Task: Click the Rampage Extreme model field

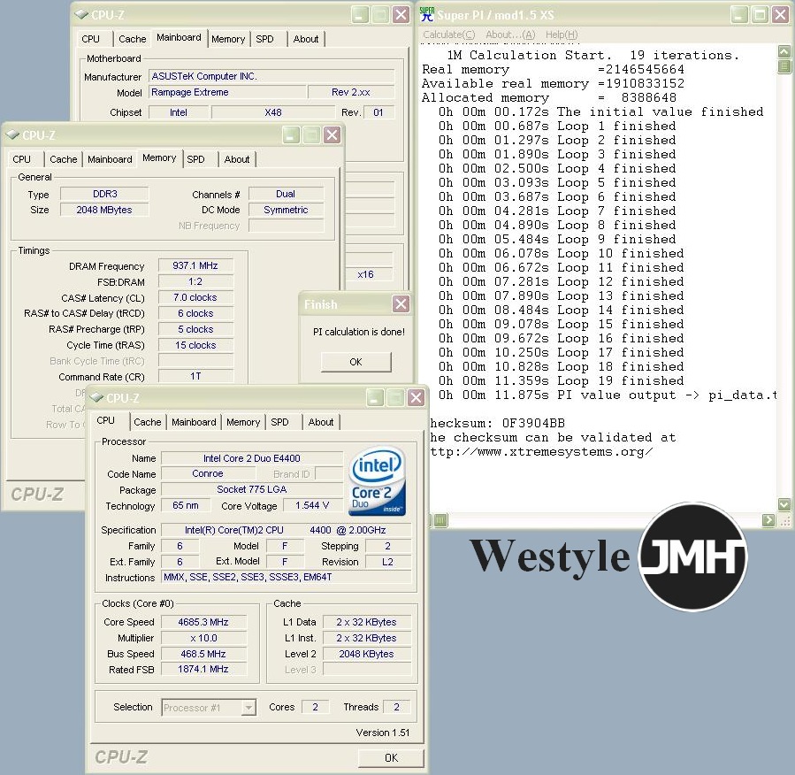Action: pos(227,92)
